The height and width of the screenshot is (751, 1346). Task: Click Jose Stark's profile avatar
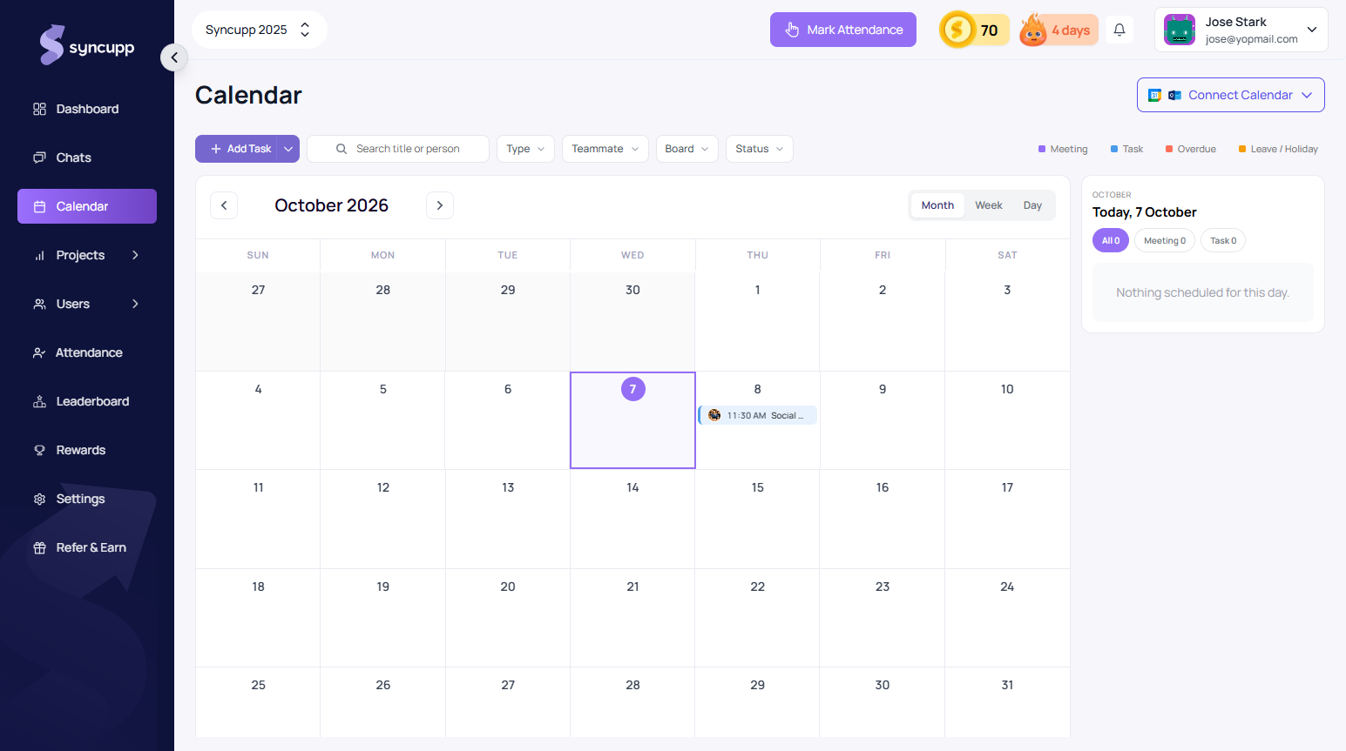[1180, 30]
